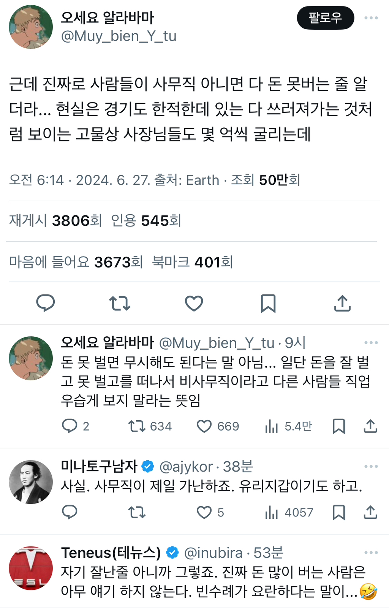View the 마음에 들어요 3673회 likes list
This screenshot has height=608, width=389.
[x=76, y=262]
